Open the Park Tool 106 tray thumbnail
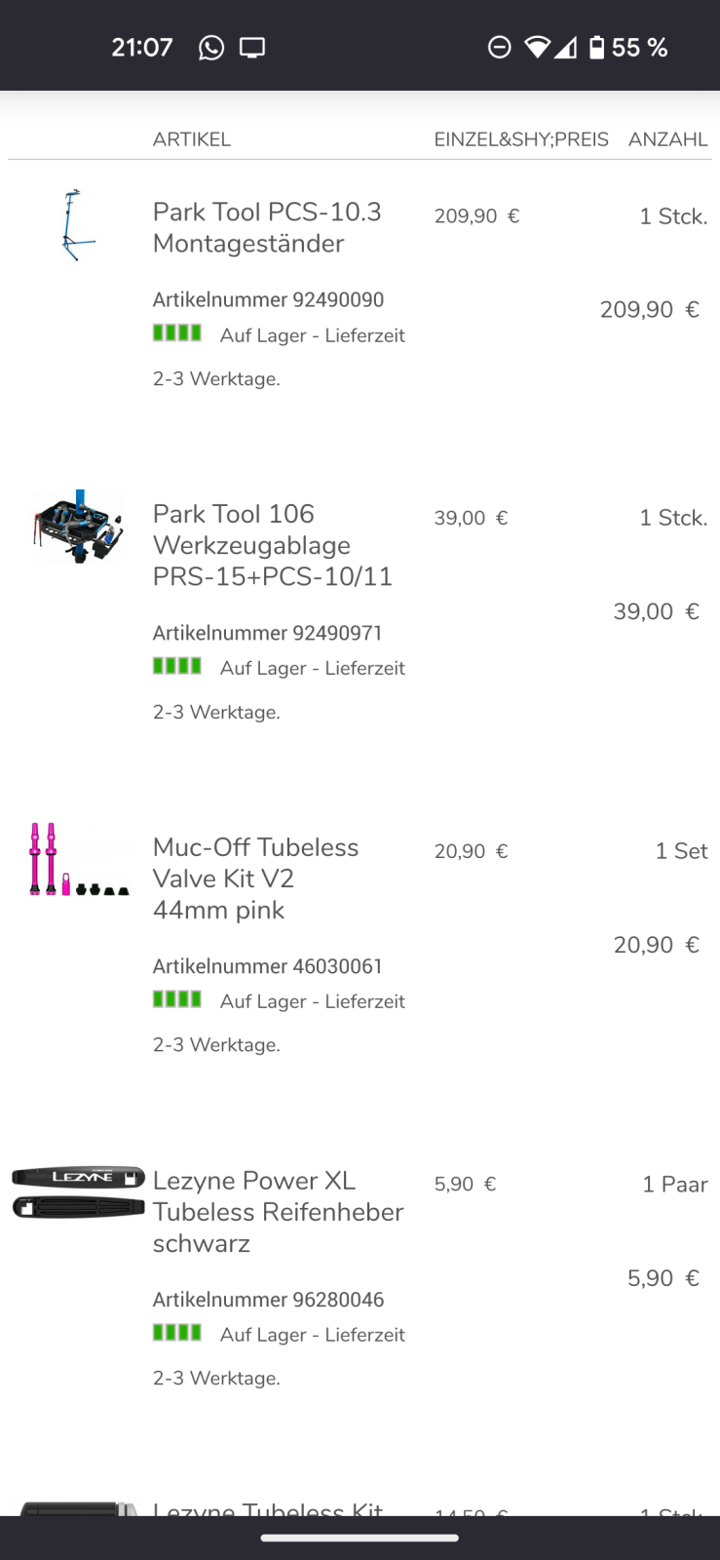Image resolution: width=720 pixels, height=1560 pixels. click(78, 526)
